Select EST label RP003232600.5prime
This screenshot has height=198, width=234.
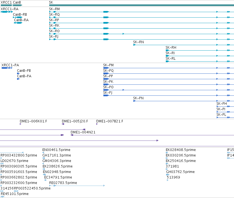pos(19,183)
